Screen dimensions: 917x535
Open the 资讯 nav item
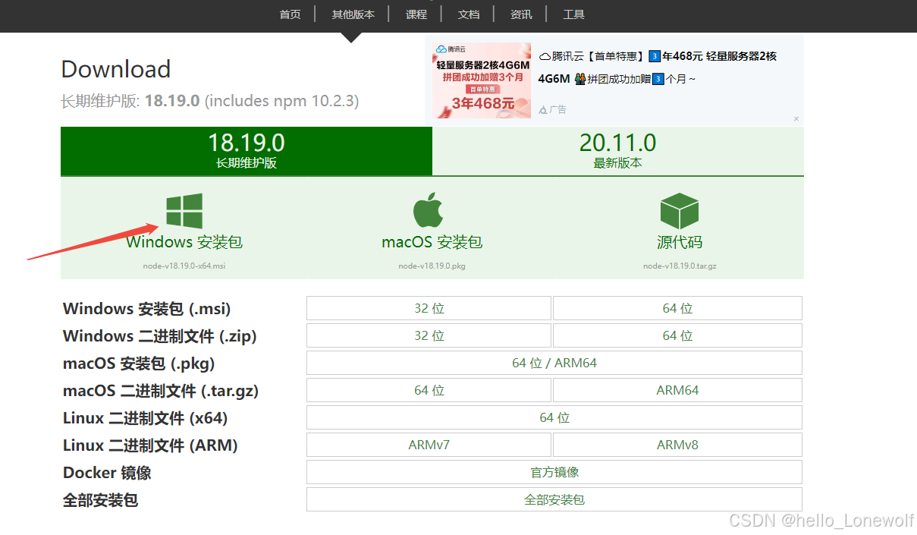click(521, 14)
